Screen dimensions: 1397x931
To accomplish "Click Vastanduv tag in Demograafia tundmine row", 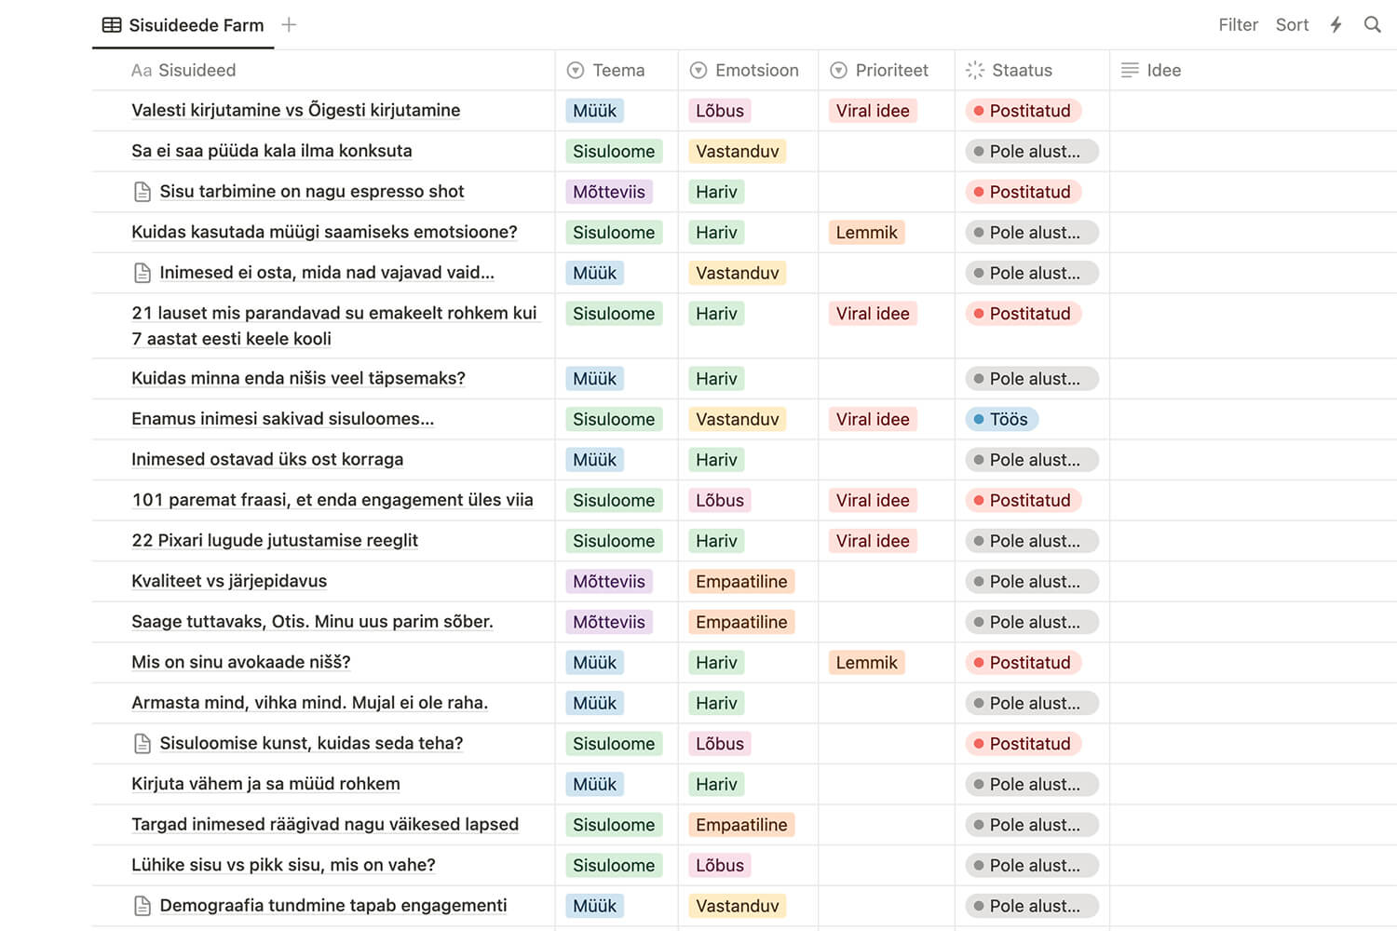I will point(738,906).
